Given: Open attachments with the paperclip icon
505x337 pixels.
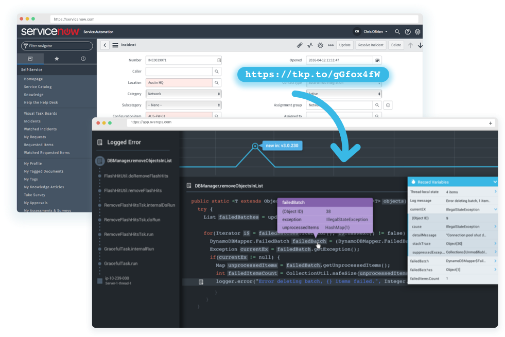Looking at the screenshot, I should coord(300,45).
